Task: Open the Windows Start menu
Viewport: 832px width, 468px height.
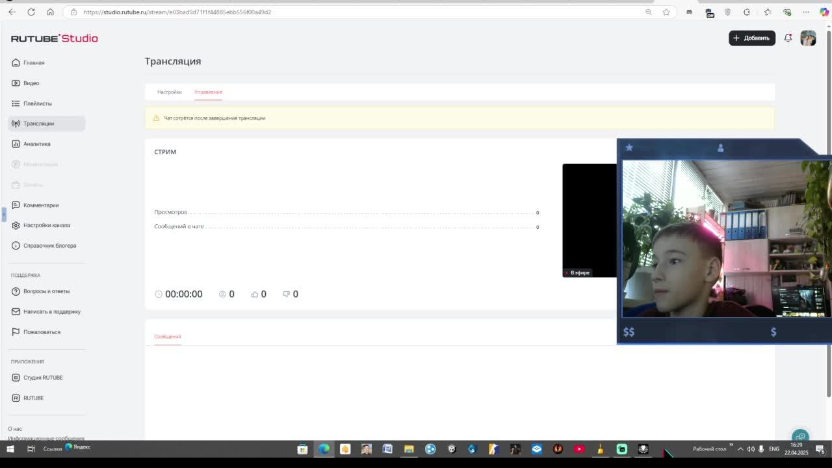Action: coord(10,448)
